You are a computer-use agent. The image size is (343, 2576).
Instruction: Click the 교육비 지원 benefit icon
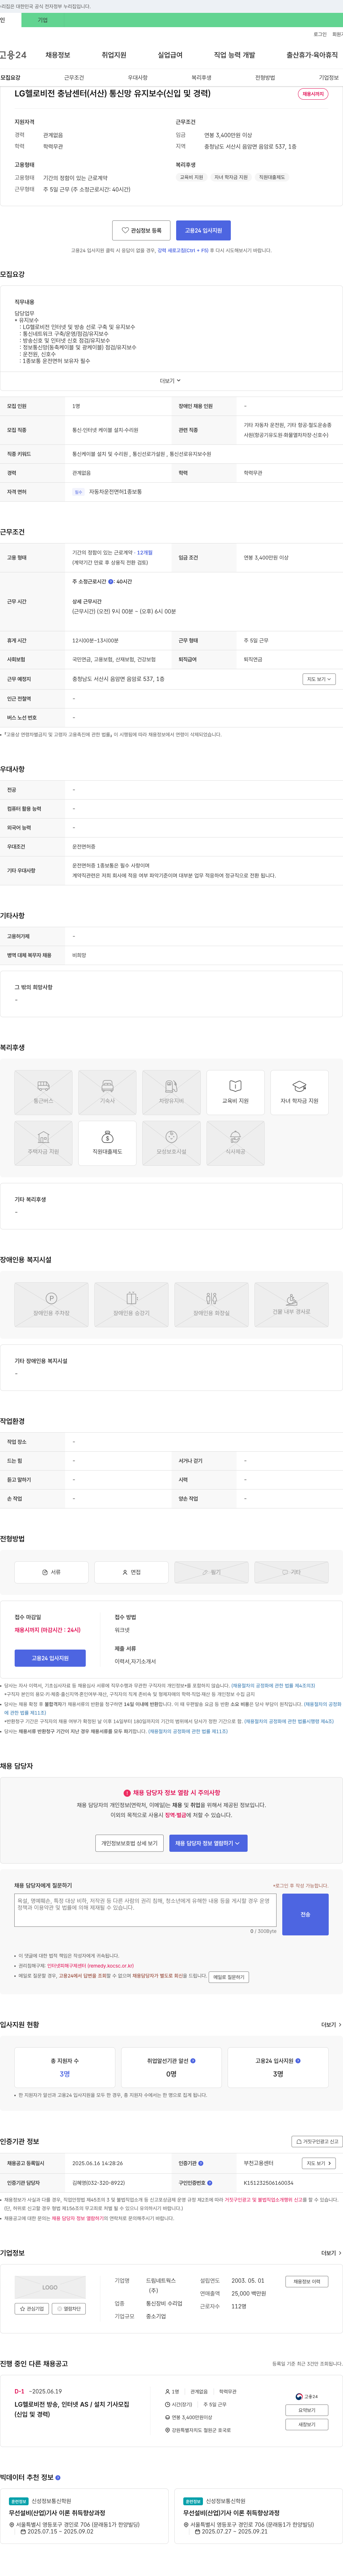tap(235, 1092)
